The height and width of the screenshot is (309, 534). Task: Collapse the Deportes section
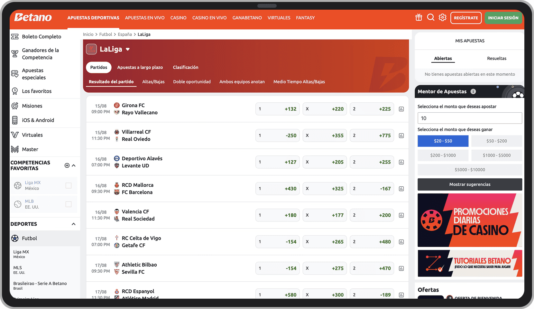[x=74, y=224]
